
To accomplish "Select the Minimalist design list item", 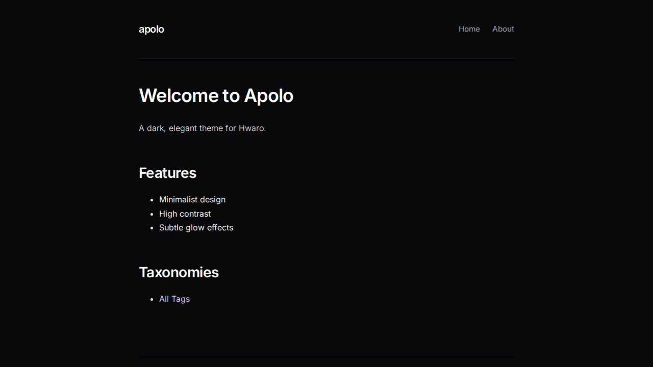I will 192,199.
